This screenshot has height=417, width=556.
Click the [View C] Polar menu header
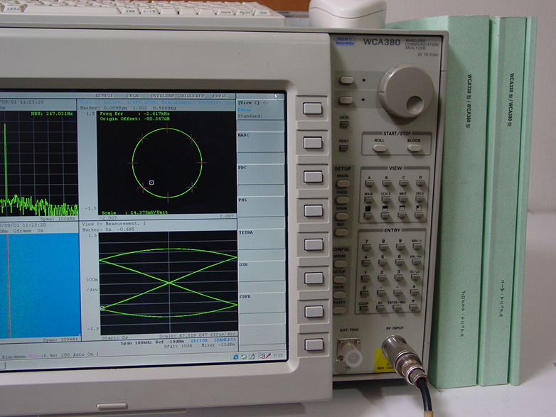261,109
